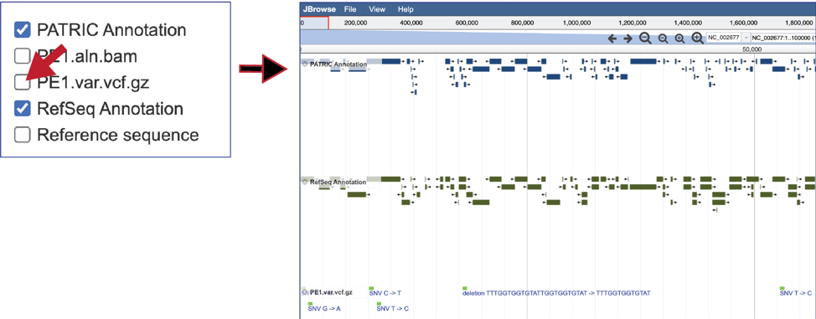The width and height of the screenshot is (816, 319).
Task: Click the PE1.var.vcf.gz track label
Action: coord(331,292)
